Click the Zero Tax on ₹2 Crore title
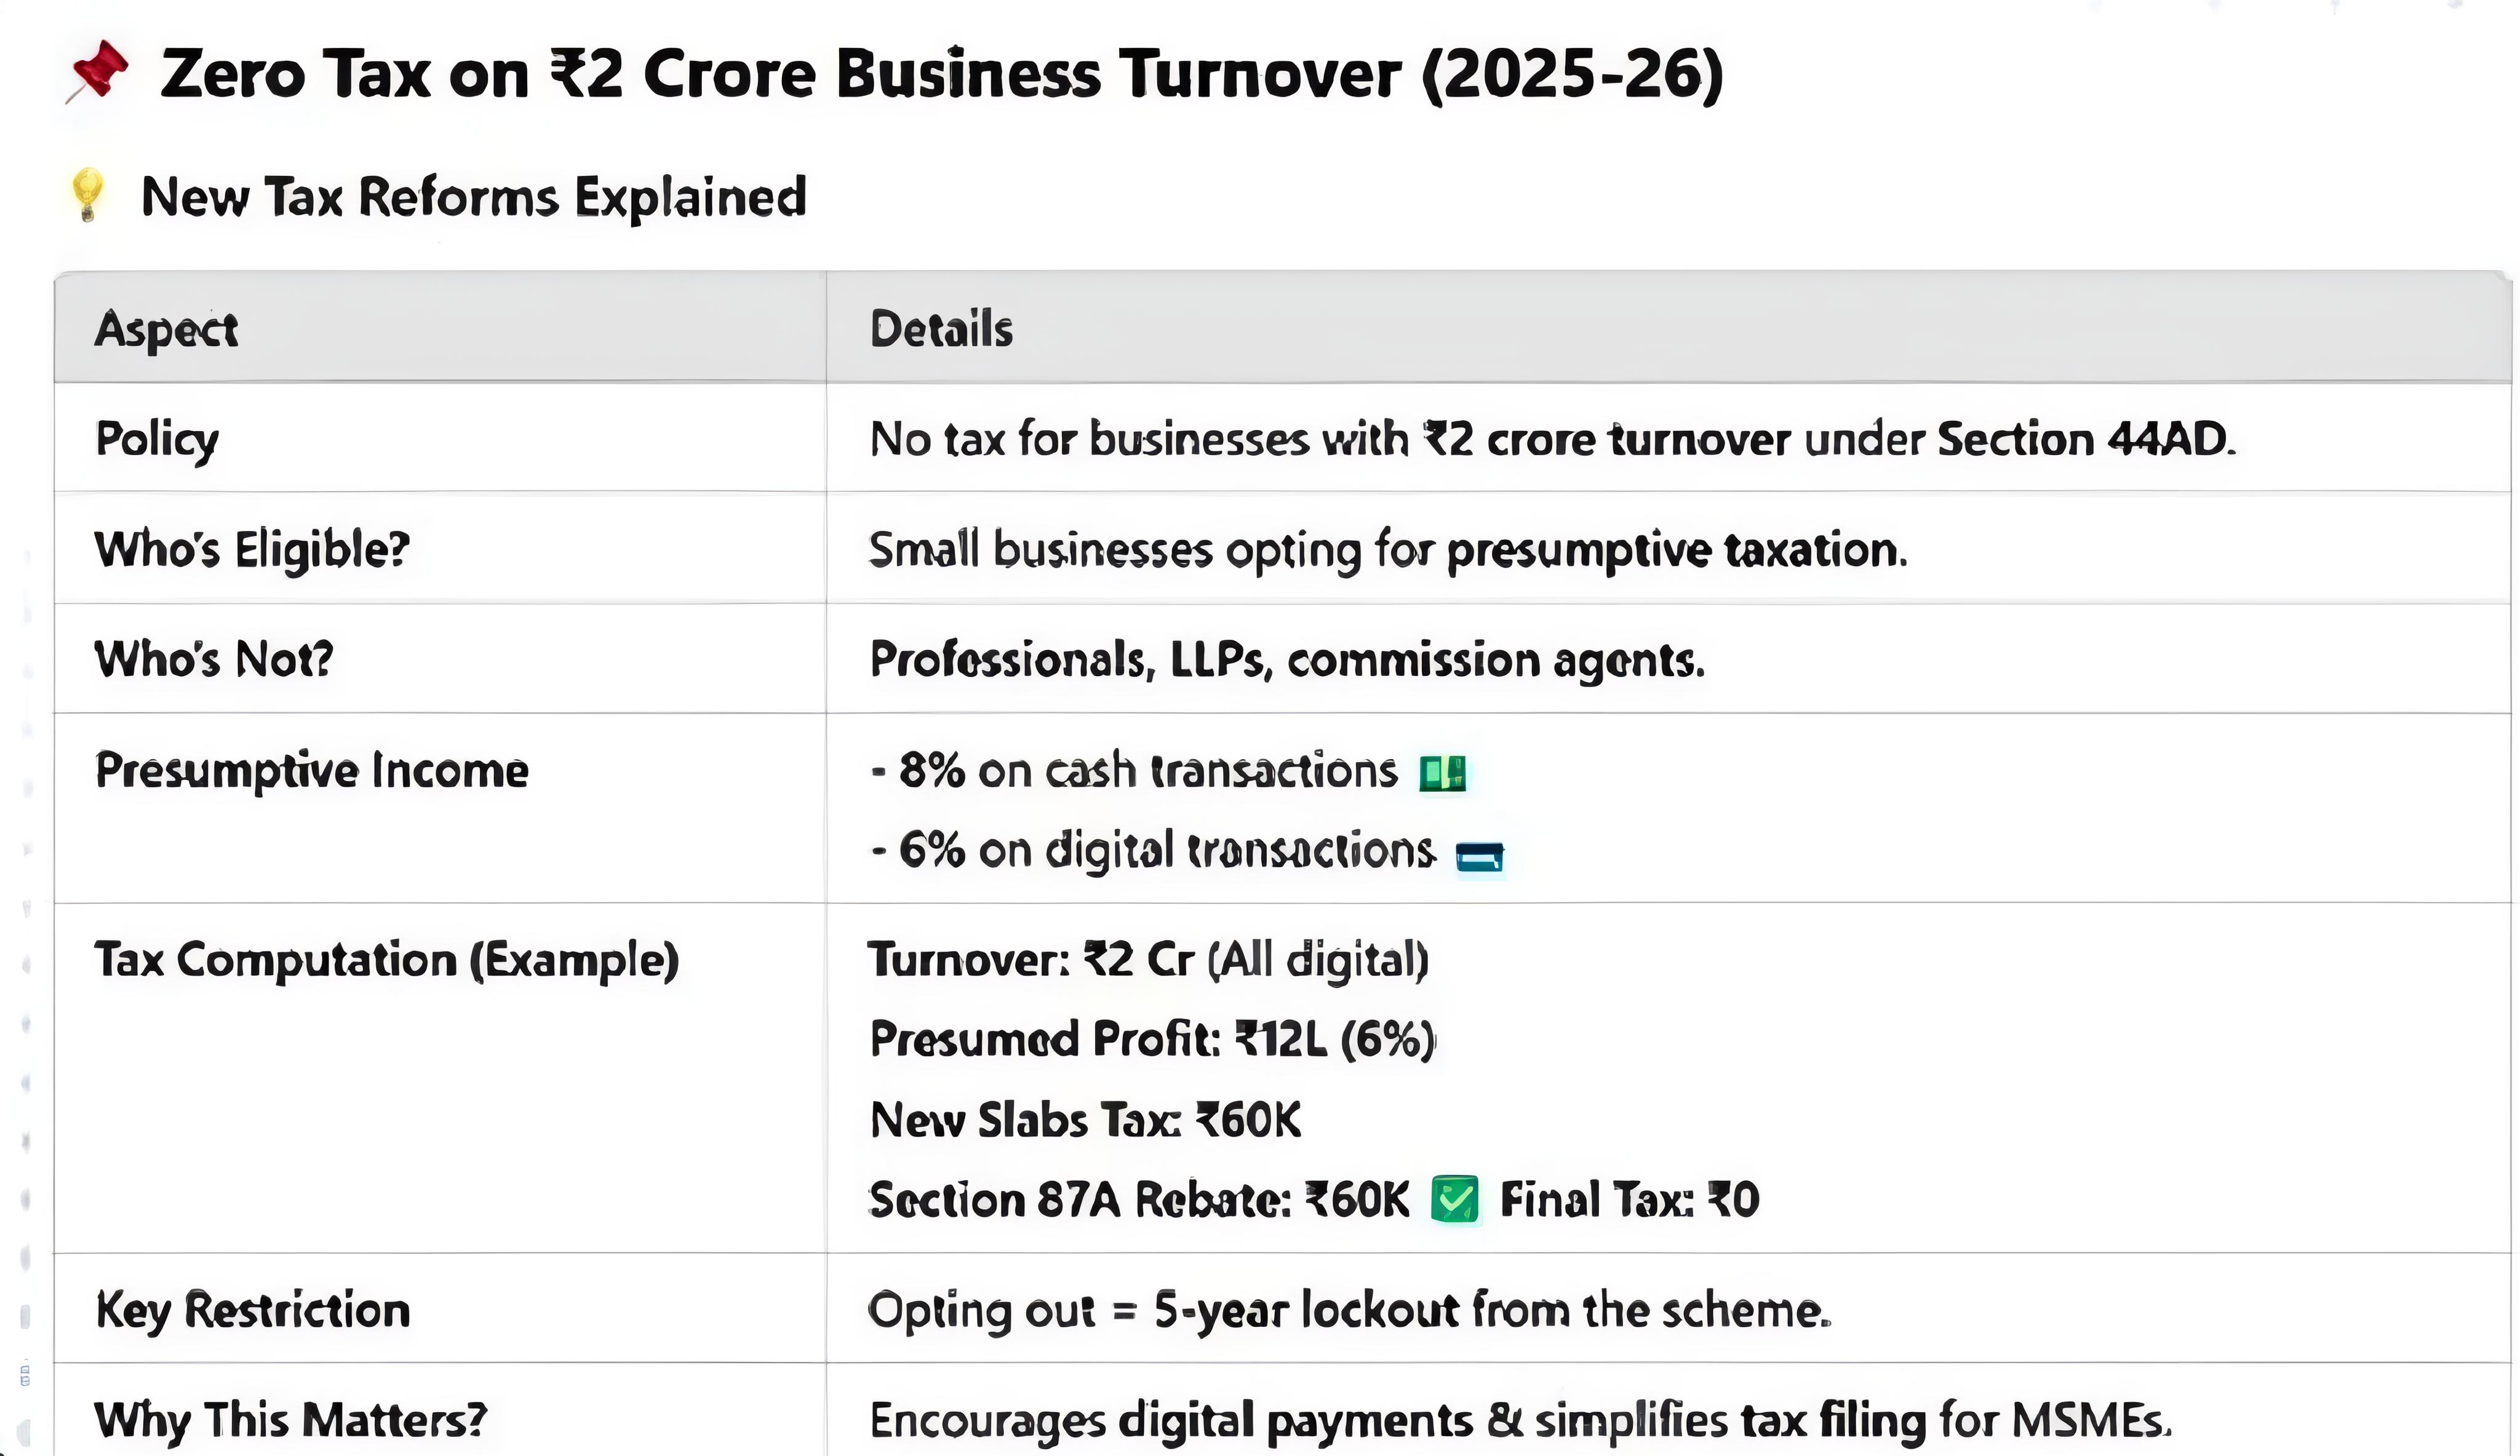 click(x=941, y=74)
